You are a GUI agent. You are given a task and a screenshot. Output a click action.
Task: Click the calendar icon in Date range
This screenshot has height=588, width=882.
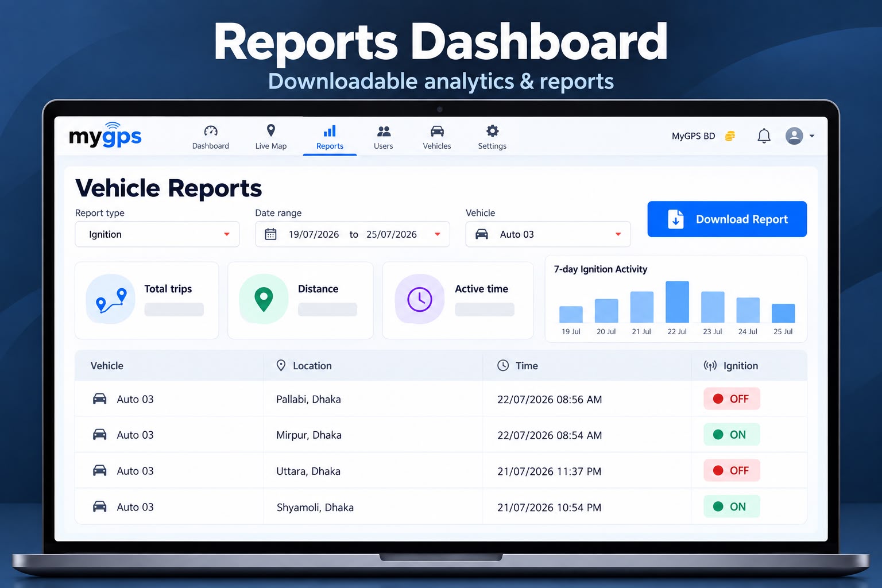(x=270, y=234)
